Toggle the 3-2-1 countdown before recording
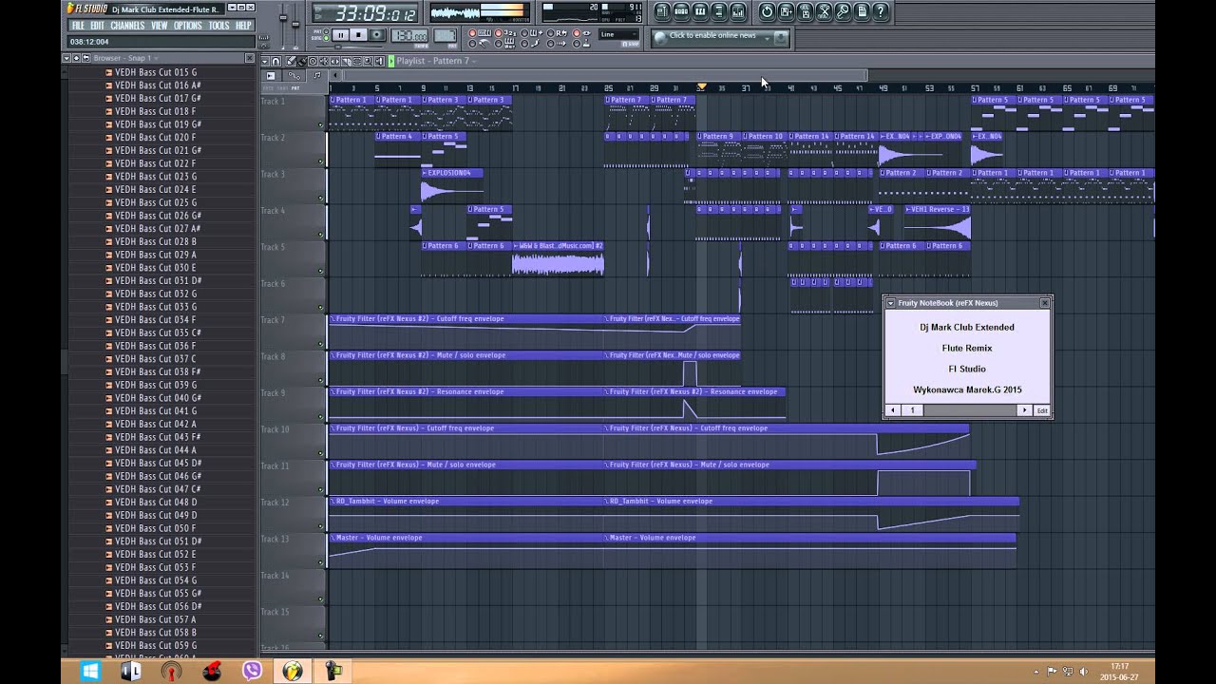This screenshot has height=684, width=1216. (x=499, y=32)
